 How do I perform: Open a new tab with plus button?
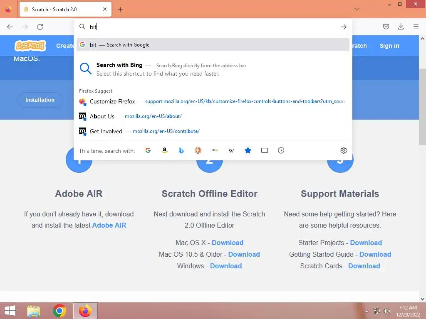tap(120, 10)
